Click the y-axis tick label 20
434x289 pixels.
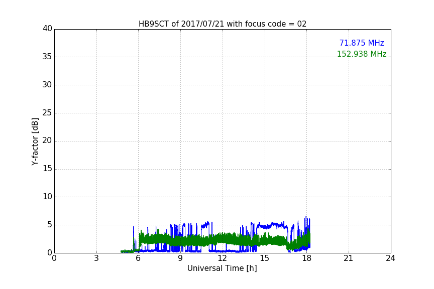click(x=47, y=140)
